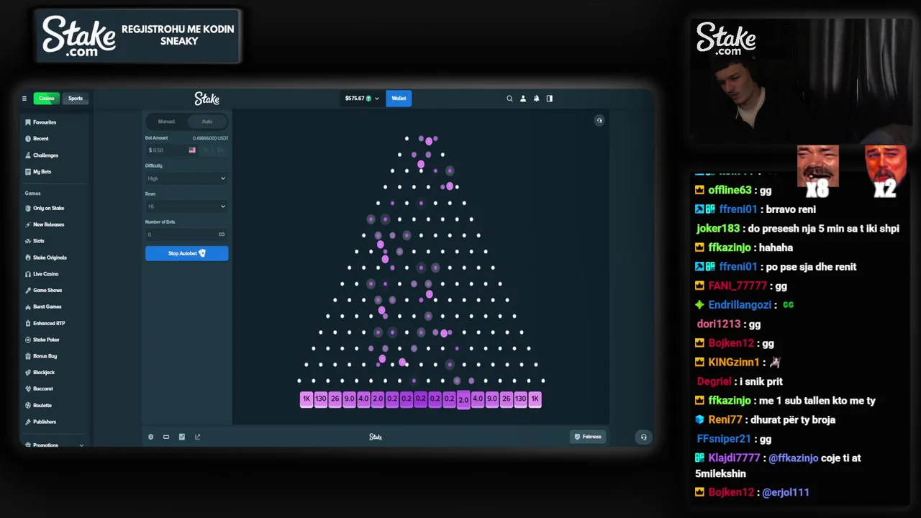Click the infinity icon in Number of Bets

click(222, 235)
